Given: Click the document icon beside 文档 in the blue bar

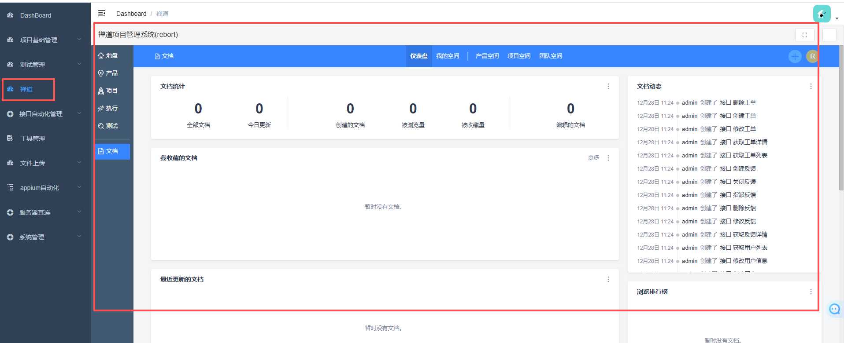Looking at the screenshot, I should (x=157, y=56).
